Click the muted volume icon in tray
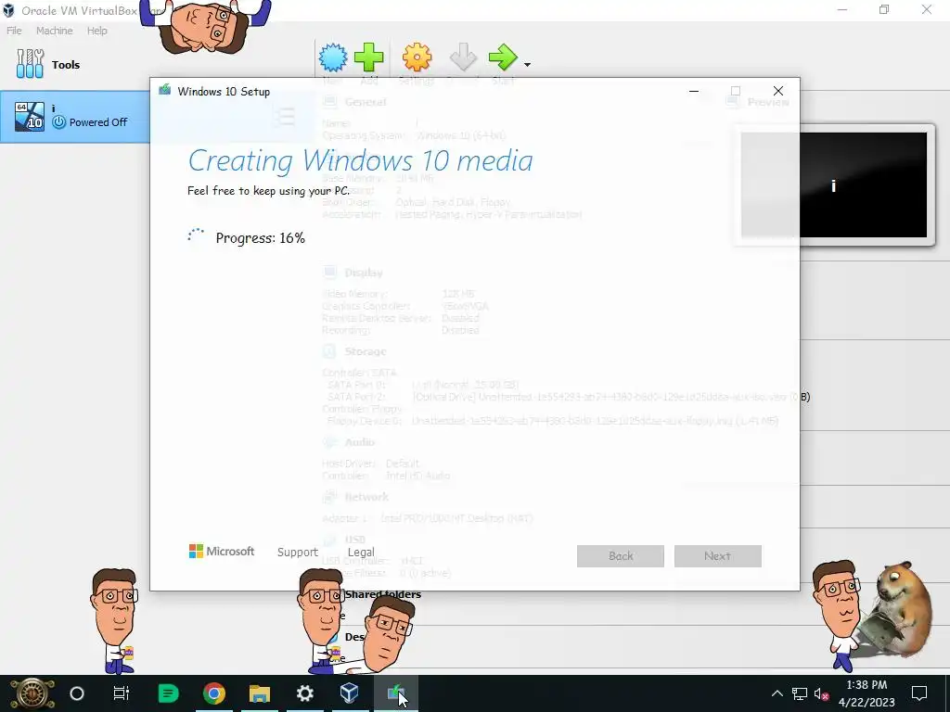The height and width of the screenshot is (712, 950). click(x=822, y=693)
